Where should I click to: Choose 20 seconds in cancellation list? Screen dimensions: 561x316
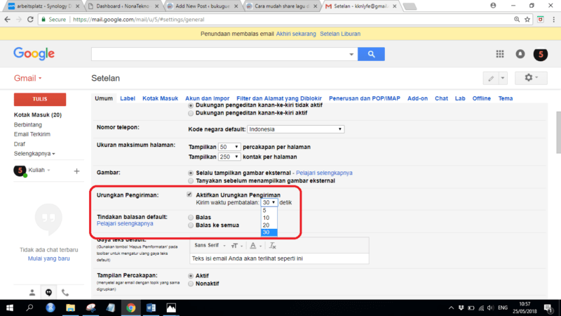point(269,225)
